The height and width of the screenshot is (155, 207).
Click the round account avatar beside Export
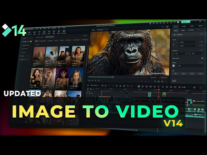pos(178,22)
